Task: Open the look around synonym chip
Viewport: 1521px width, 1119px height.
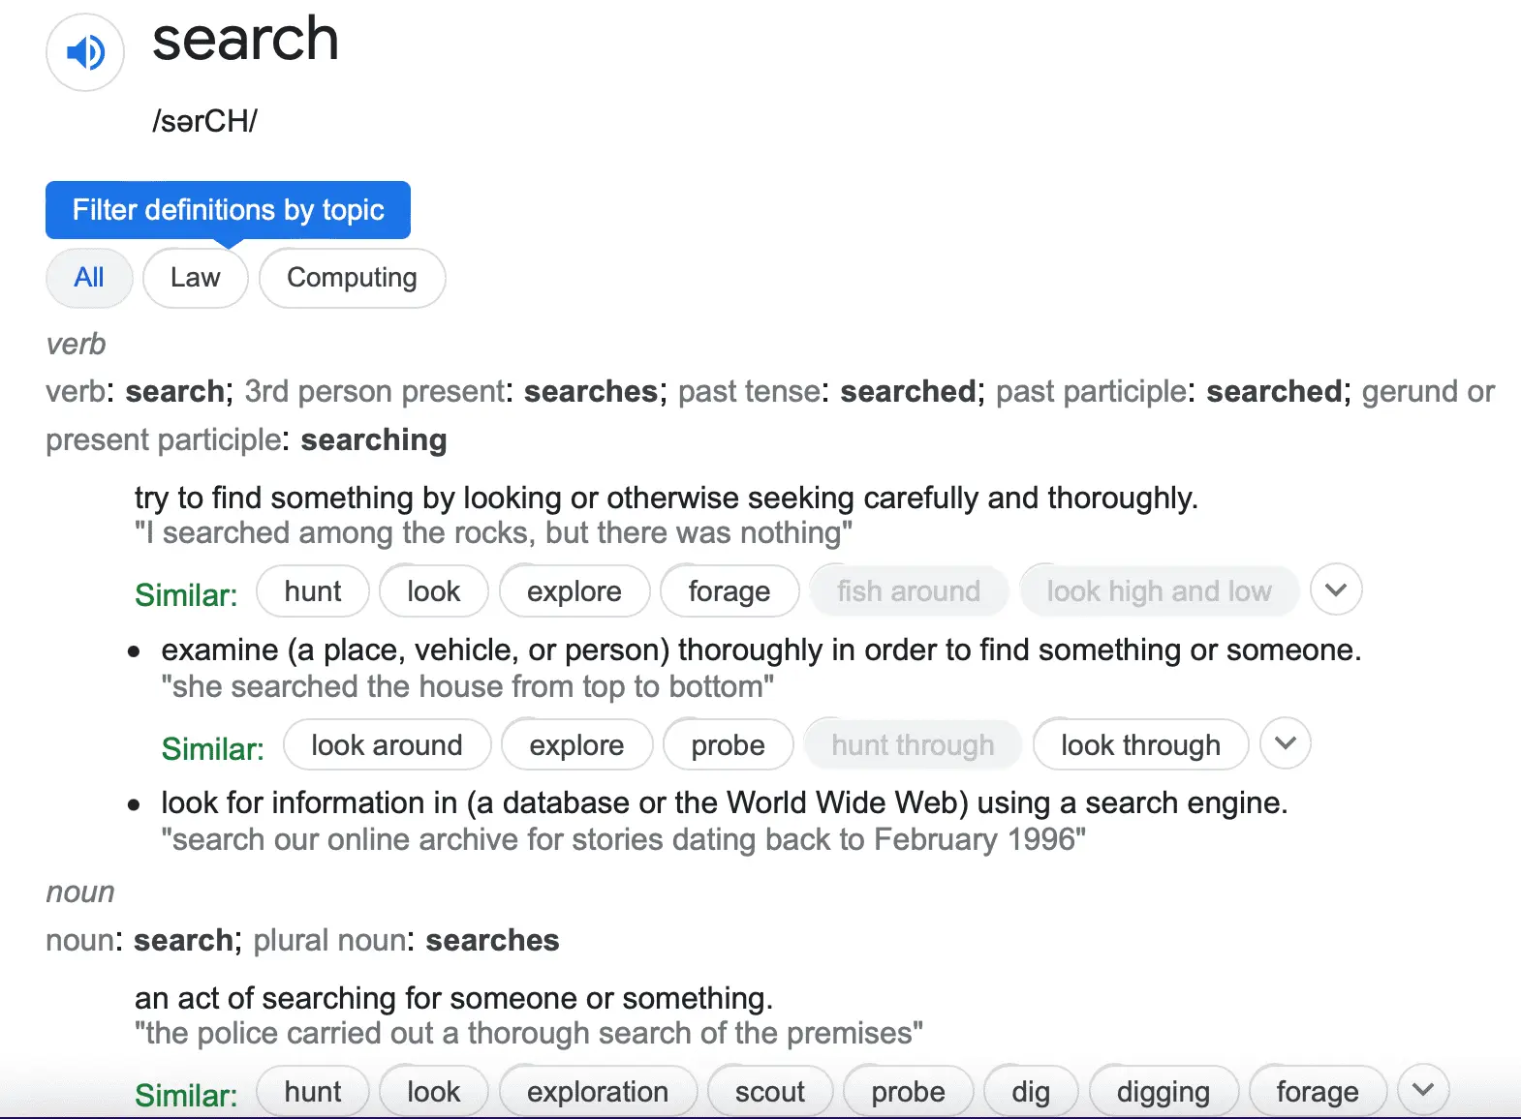Action: point(387,745)
